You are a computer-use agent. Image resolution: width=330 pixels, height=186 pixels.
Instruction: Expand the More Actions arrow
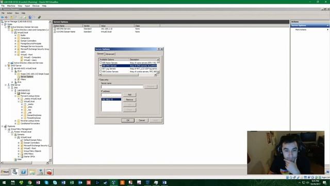[x=327, y=30]
